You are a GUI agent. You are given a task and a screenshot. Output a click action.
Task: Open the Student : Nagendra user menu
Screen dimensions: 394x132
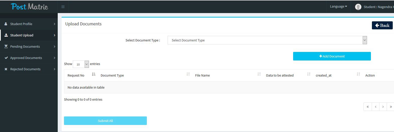point(374,7)
